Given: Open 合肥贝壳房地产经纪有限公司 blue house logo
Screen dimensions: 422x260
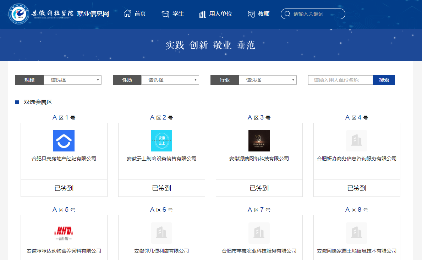Looking at the screenshot, I should click(64, 141).
